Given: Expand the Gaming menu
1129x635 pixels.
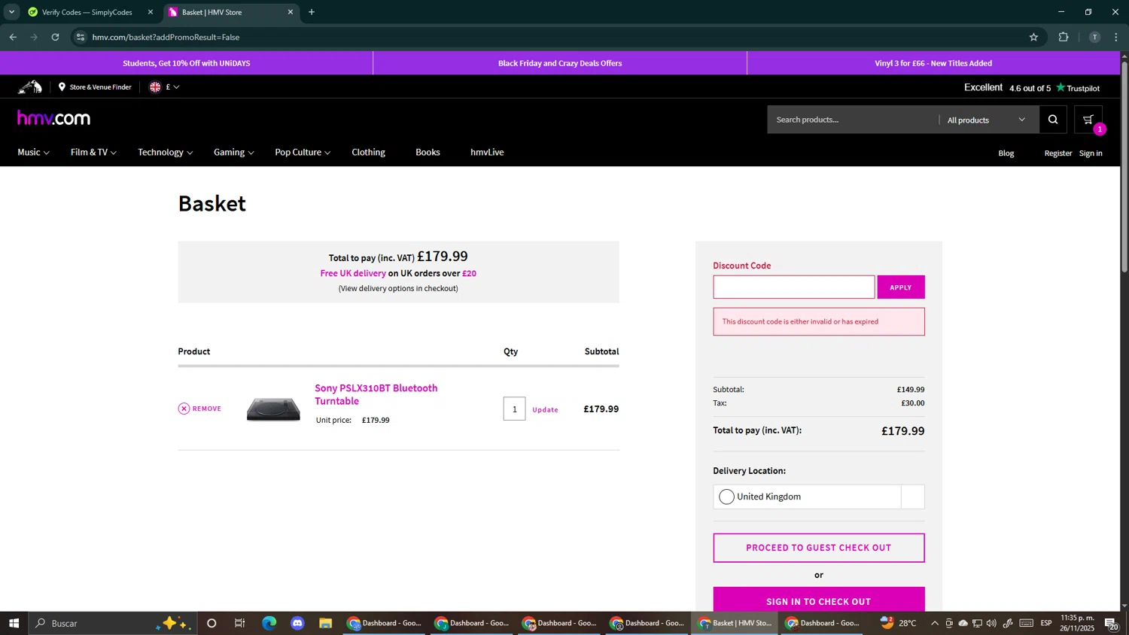Looking at the screenshot, I should [x=234, y=152].
